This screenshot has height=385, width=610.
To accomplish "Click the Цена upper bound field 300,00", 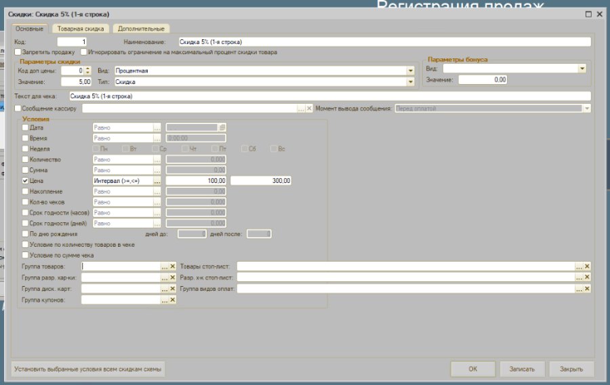I will [261, 181].
